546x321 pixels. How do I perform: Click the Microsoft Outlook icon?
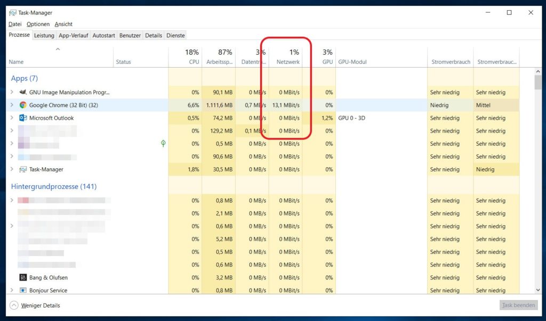[x=23, y=118]
